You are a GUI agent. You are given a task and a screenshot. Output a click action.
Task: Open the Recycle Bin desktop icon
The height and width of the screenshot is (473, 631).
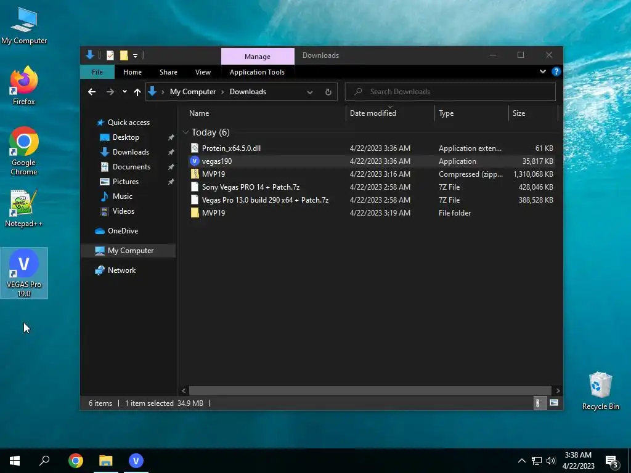(x=600, y=391)
